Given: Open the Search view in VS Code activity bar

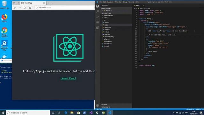Looking at the screenshot, I should pos(98,11).
